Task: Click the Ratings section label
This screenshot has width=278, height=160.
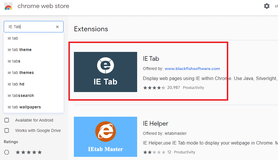Action: click(11, 142)
